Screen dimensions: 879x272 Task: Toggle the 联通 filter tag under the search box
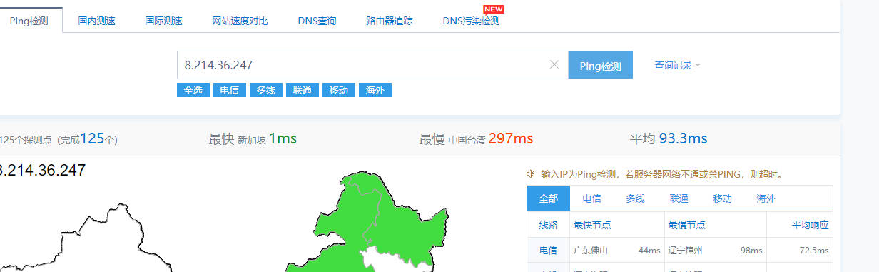click(x=303, y=90)
